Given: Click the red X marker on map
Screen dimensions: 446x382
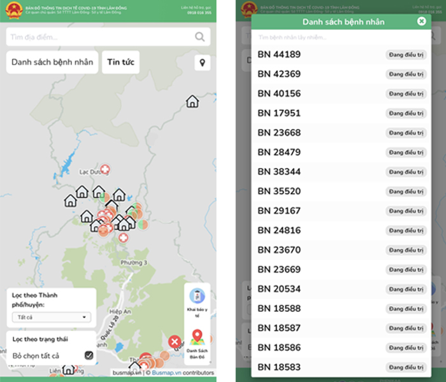Looking at the screenshot, I should [175, 342].
